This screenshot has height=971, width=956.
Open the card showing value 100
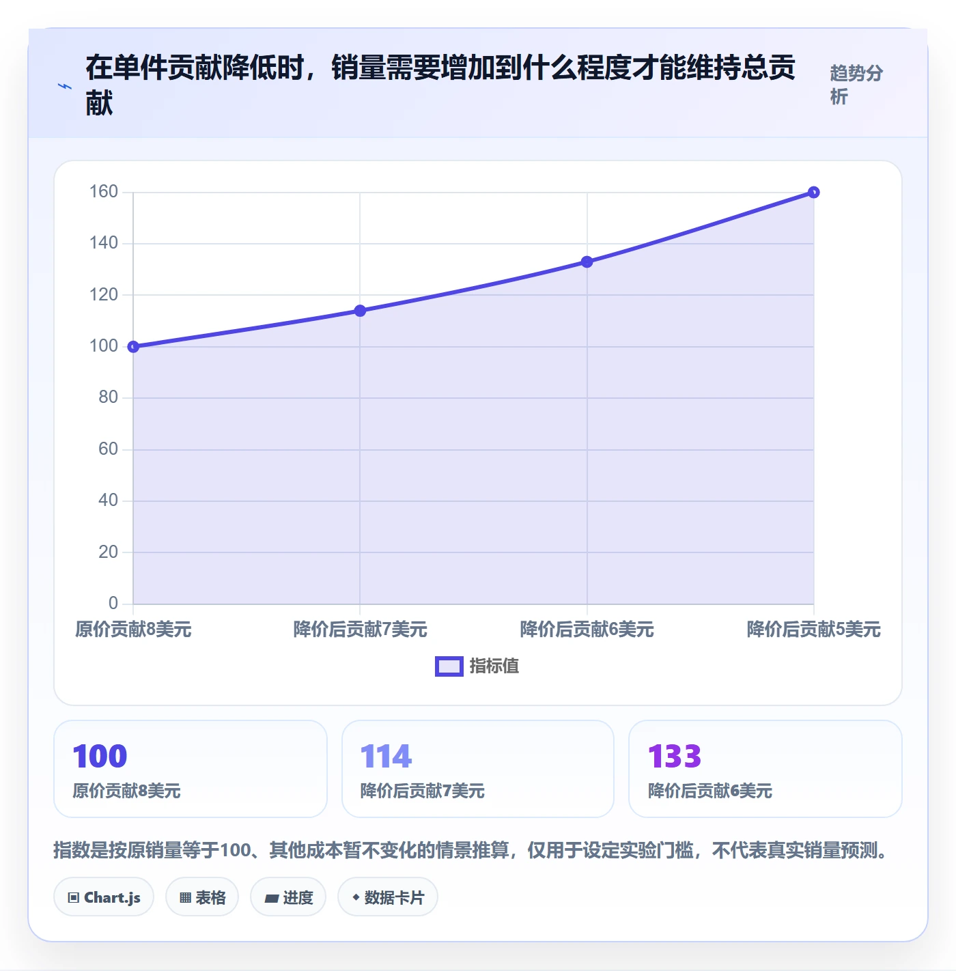pos(191,769)
